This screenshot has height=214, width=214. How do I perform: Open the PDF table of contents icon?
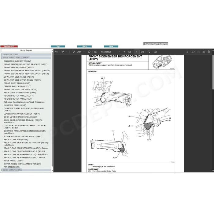click(57, 52)
